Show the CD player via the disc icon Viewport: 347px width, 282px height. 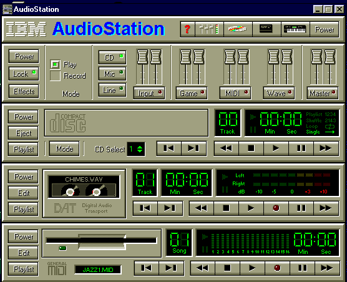pyautogui.click(x=238, y=29)
